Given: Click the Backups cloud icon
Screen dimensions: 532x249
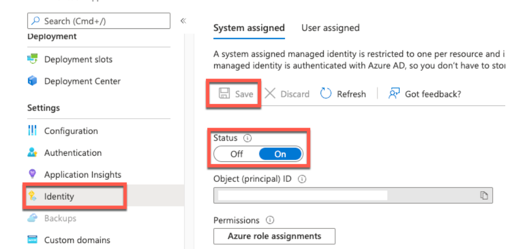Looking at the screenshot, I should tap(32, 218).
